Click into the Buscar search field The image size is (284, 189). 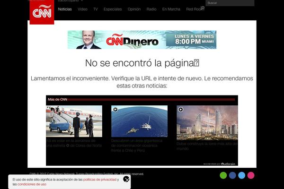point(230,3)
